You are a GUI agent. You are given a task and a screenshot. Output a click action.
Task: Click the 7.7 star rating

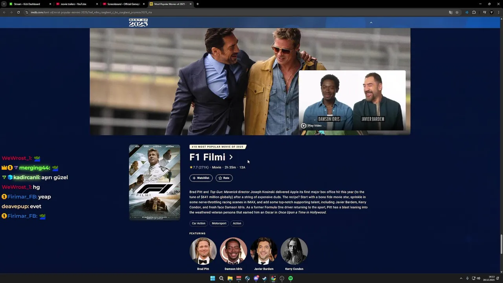click(x=199, y=167)
